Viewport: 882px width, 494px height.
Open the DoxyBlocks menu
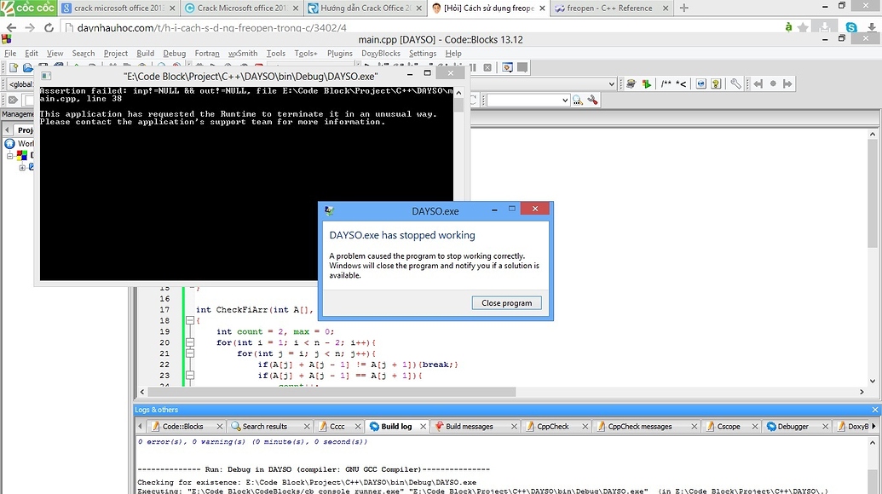pos(381,54)
